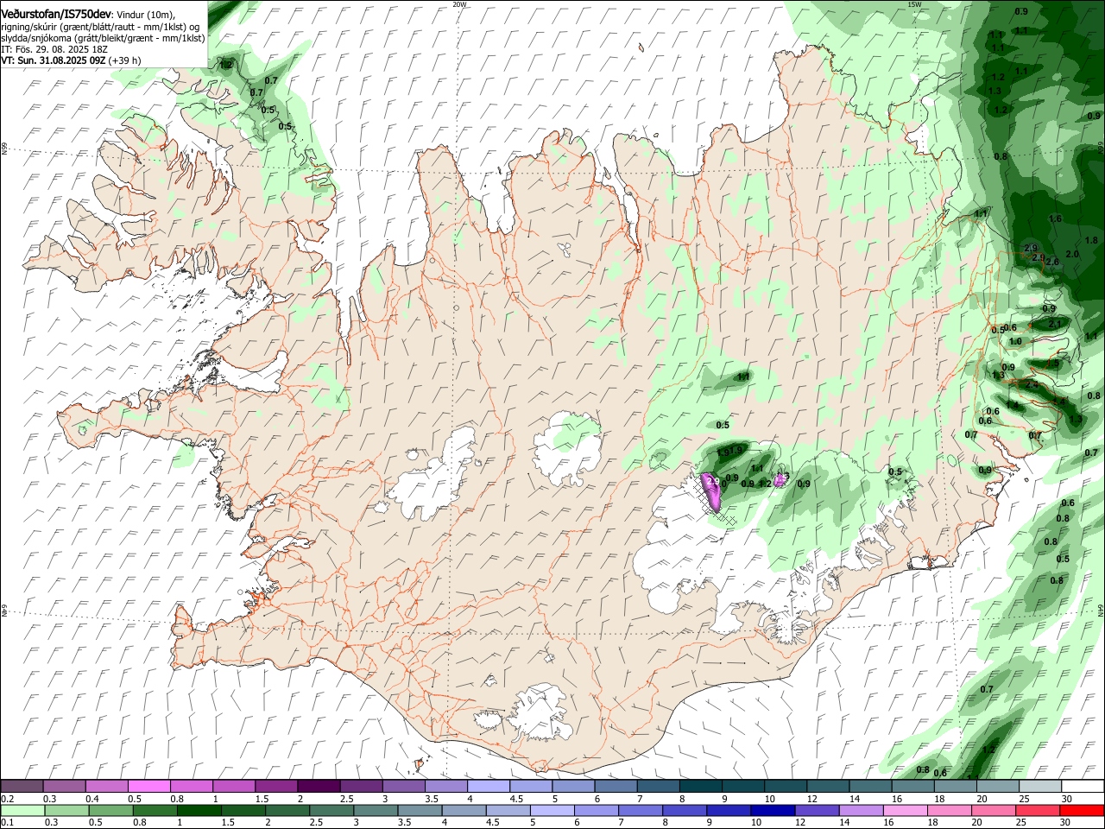Click the "2.1" precipitation value in the east
The height and width of the screenshot is (829, 1105).
click(1055, 324)
